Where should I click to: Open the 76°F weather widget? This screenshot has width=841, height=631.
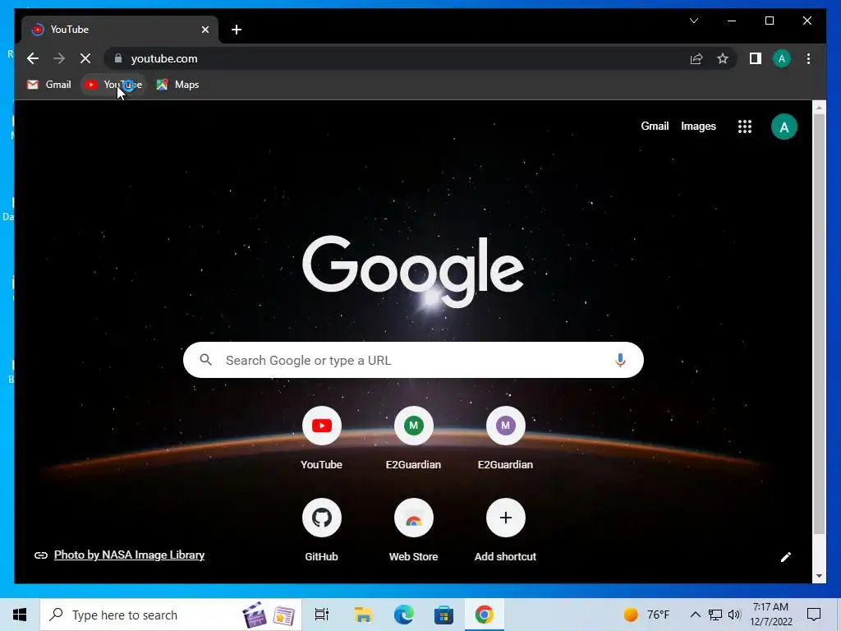pyautogui.click(x=647, y=615)
